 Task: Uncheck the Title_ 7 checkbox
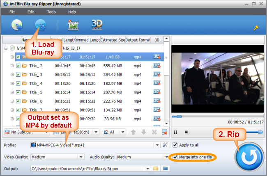[18, 110]
